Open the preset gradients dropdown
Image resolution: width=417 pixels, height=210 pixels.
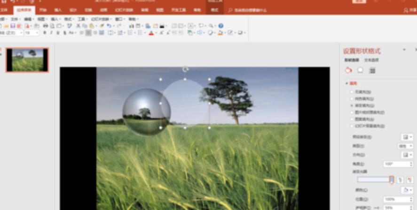[x=407, y=137]
